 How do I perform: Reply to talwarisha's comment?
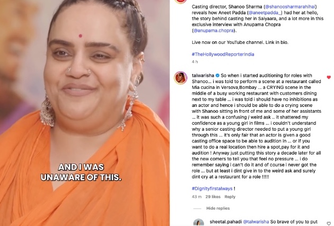230,197
